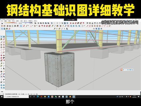This screenshot has height=106, width=141.
Task: Switch to hidden line face style
Action: (x=60, y=23)
